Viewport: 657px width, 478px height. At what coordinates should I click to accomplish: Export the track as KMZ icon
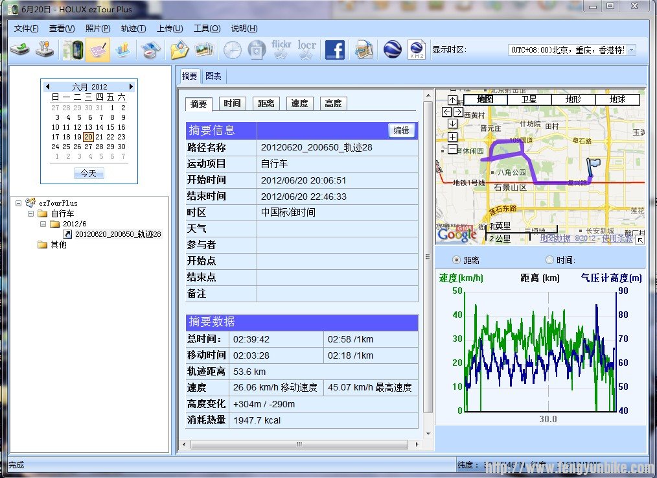point(416,49)
